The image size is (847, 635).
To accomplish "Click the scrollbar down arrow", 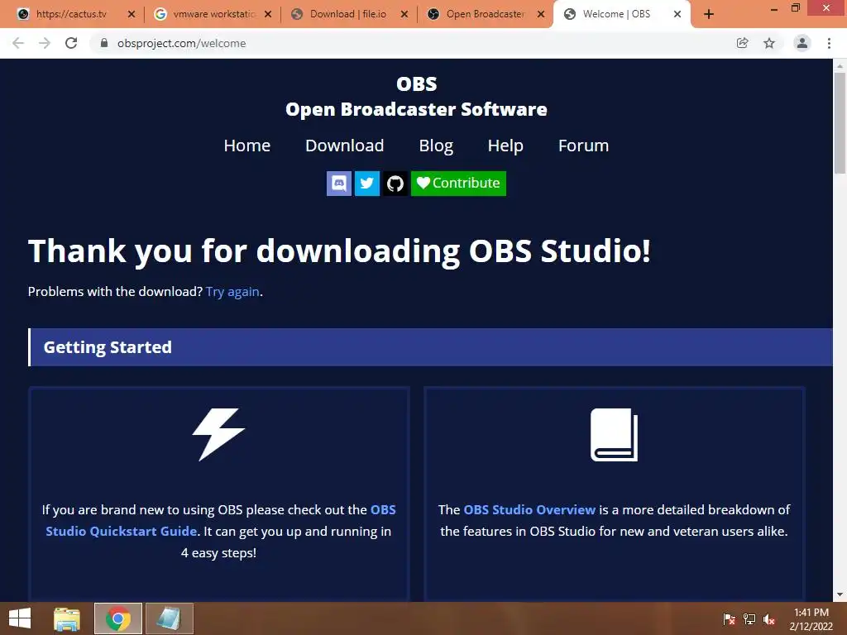I will coord(840,594).
